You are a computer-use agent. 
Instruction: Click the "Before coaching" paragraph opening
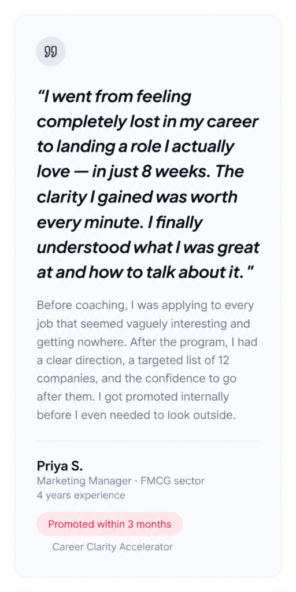81,305
